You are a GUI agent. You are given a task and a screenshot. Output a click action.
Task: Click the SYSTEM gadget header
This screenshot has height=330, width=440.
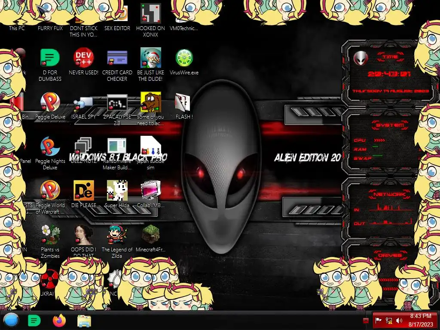click(x=390, y=125)
